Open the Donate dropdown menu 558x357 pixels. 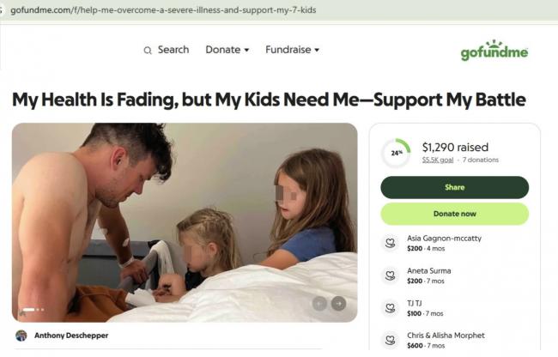(227, 50)
